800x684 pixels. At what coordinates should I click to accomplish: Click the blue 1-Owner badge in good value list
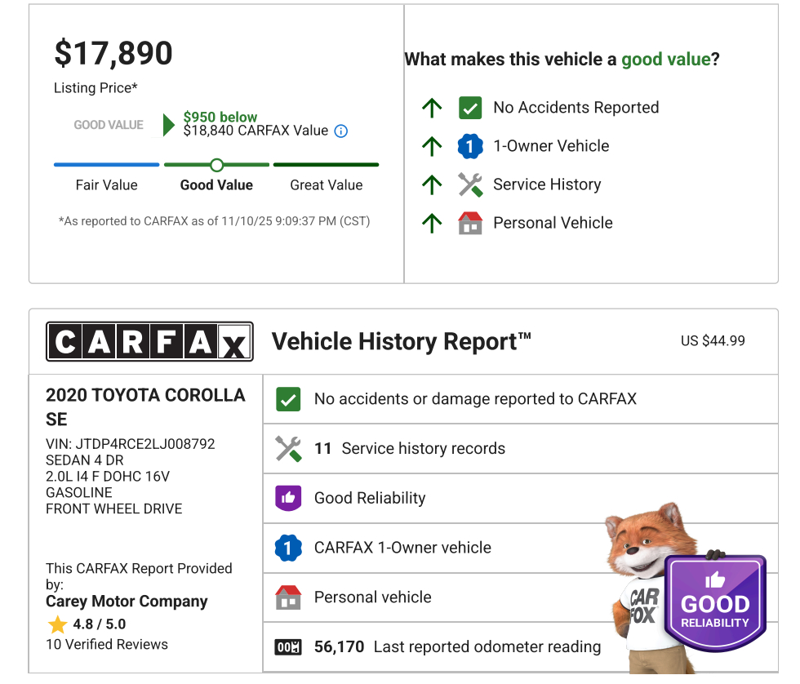click(x=470, y=146)
